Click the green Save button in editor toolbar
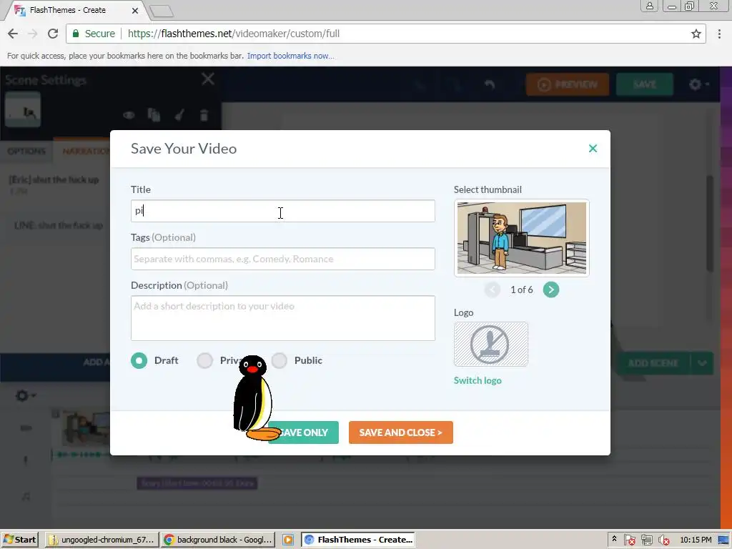 [645, 84]
